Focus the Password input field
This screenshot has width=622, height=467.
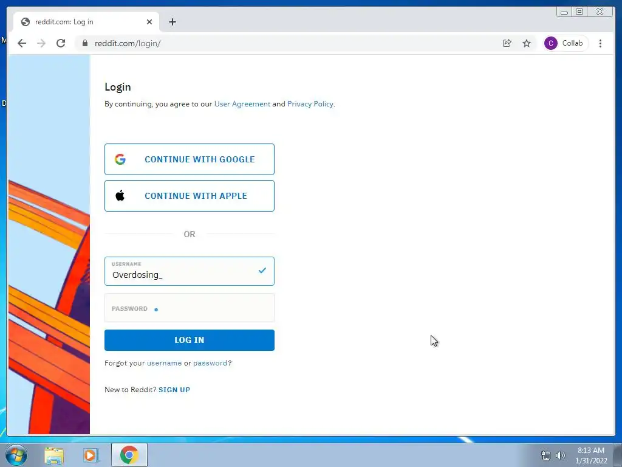[190, 308]
